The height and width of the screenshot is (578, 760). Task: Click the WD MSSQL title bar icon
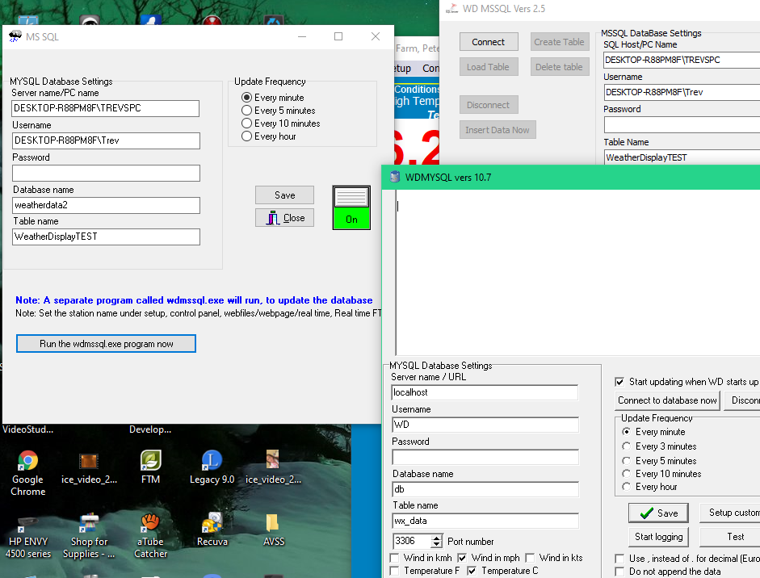451,9
